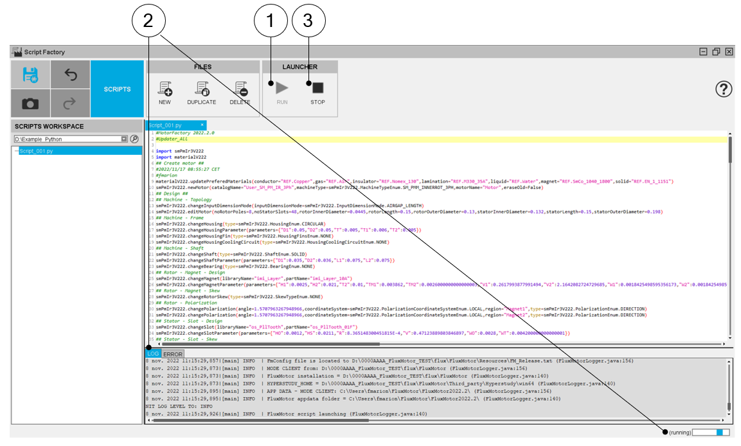Click the redo arrow icon
Screen dimensions: 741x446
click(71, 103)
